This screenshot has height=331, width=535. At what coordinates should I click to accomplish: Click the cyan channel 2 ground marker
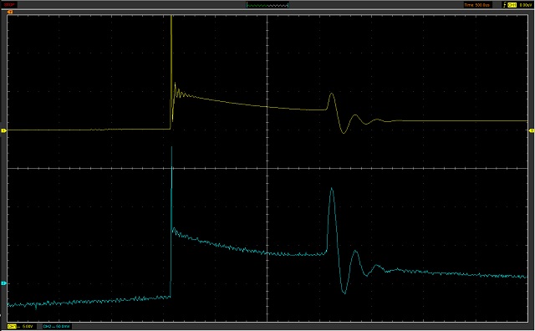3,283
